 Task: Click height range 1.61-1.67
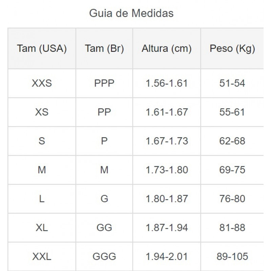[x=167, y=112]
